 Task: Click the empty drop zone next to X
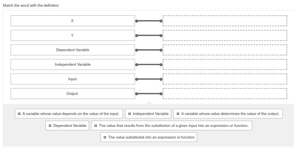tap(225, 21)
